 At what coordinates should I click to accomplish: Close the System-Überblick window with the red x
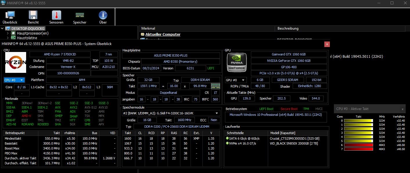point(327,44)
